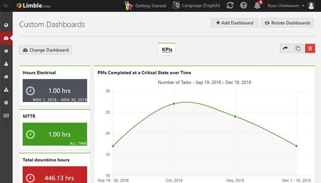Viewport: 321px width, 183px height.
Task: Click the clock icon on Hours Electrical tile
Action: (x=30, y=91)
